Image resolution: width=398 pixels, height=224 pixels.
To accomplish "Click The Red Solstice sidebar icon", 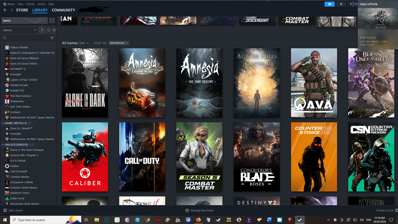I will tap(7, 96).
